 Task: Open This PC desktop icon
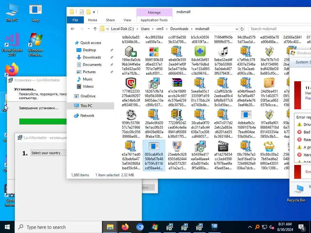tap(12, 12)
